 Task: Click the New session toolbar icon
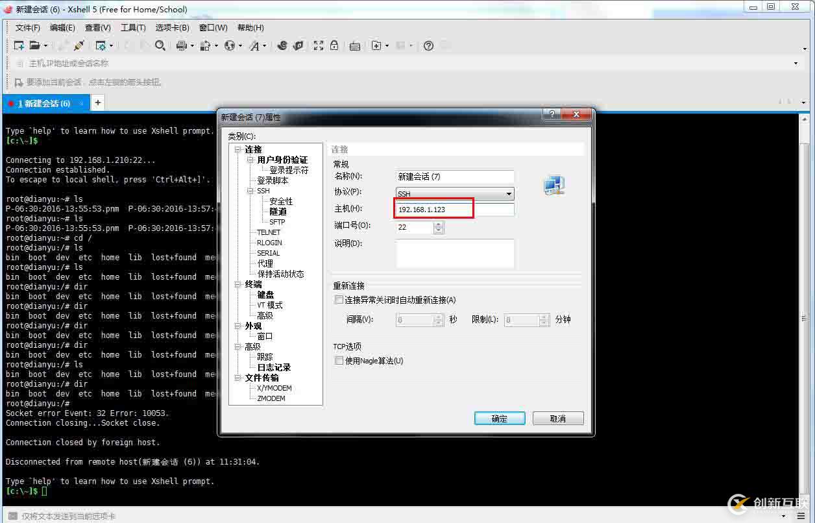pos(19,45)
